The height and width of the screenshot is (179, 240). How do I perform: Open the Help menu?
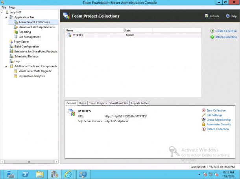point(12,7)
